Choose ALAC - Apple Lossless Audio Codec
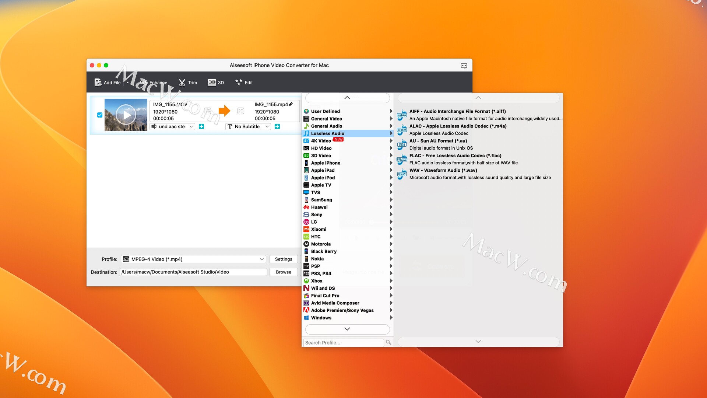Viewport: 707px width, 398px height. point(479,130)
